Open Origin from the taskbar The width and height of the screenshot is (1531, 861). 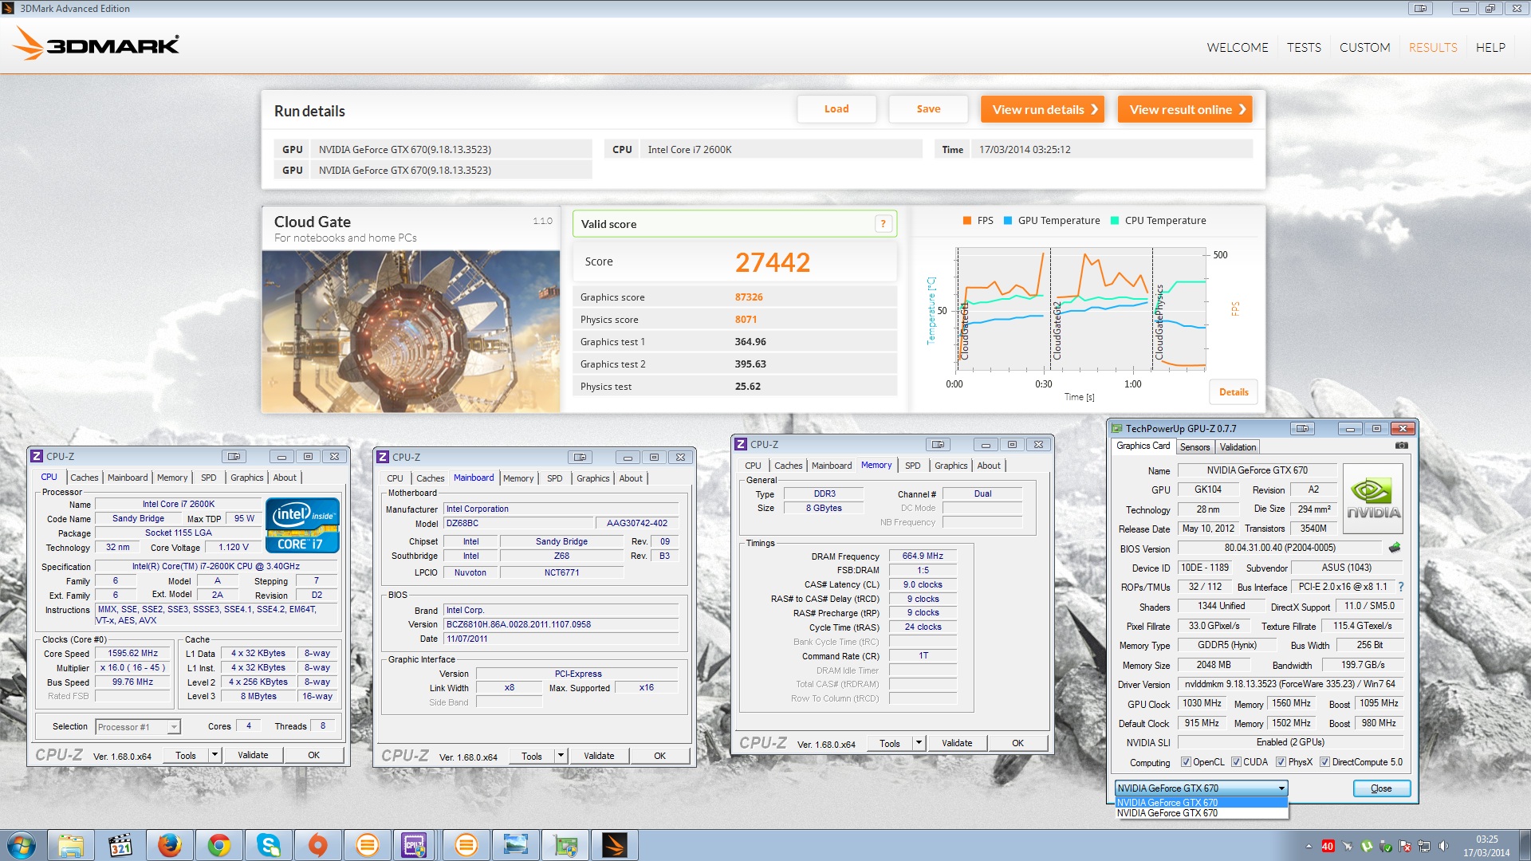point(318,845)
